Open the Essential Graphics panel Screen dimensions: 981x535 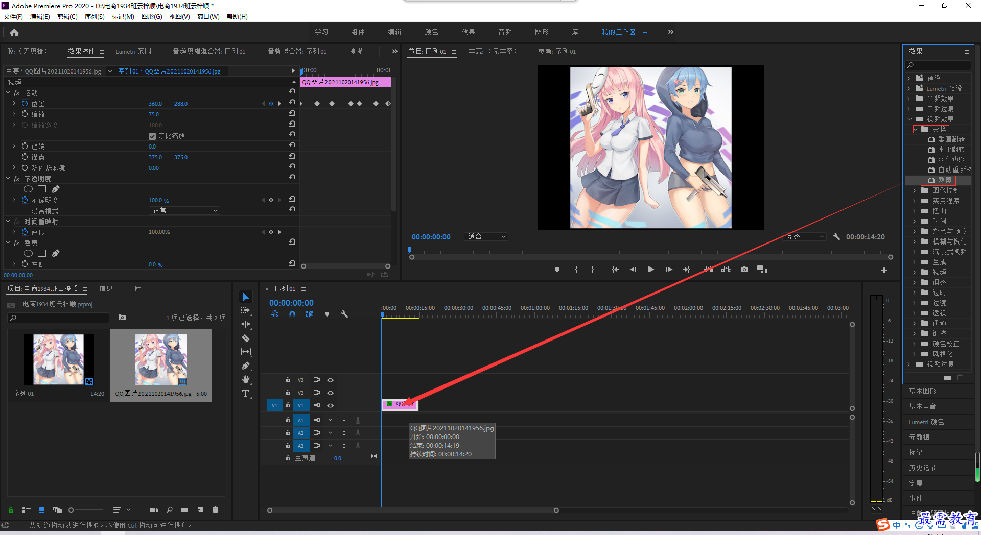click(x=922, y=391)
